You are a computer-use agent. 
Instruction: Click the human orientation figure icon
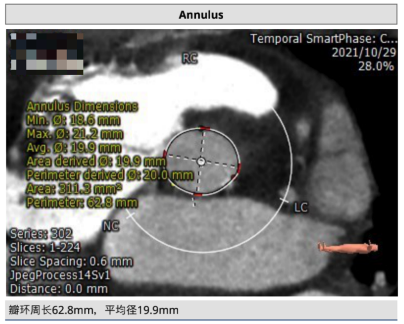coord(347,246)
